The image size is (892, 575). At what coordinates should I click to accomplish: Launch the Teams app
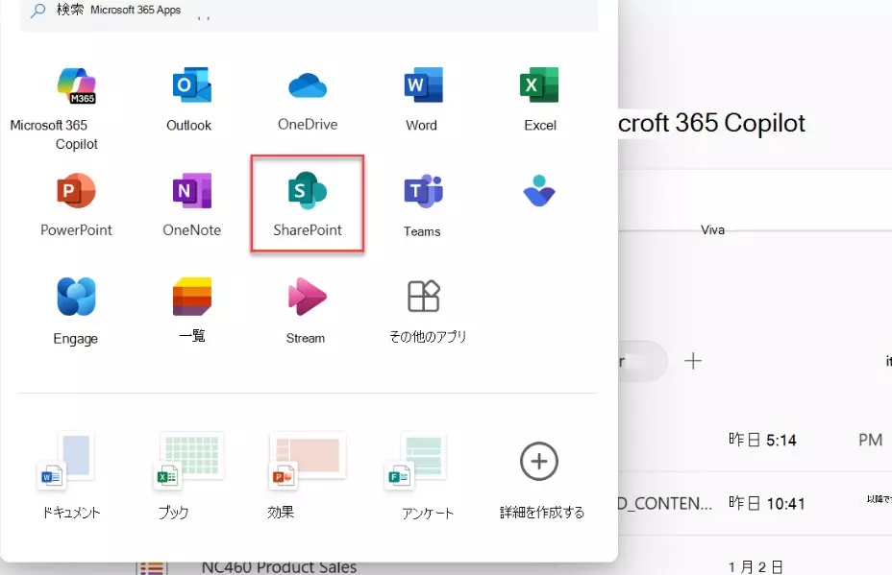pos(423,191)
